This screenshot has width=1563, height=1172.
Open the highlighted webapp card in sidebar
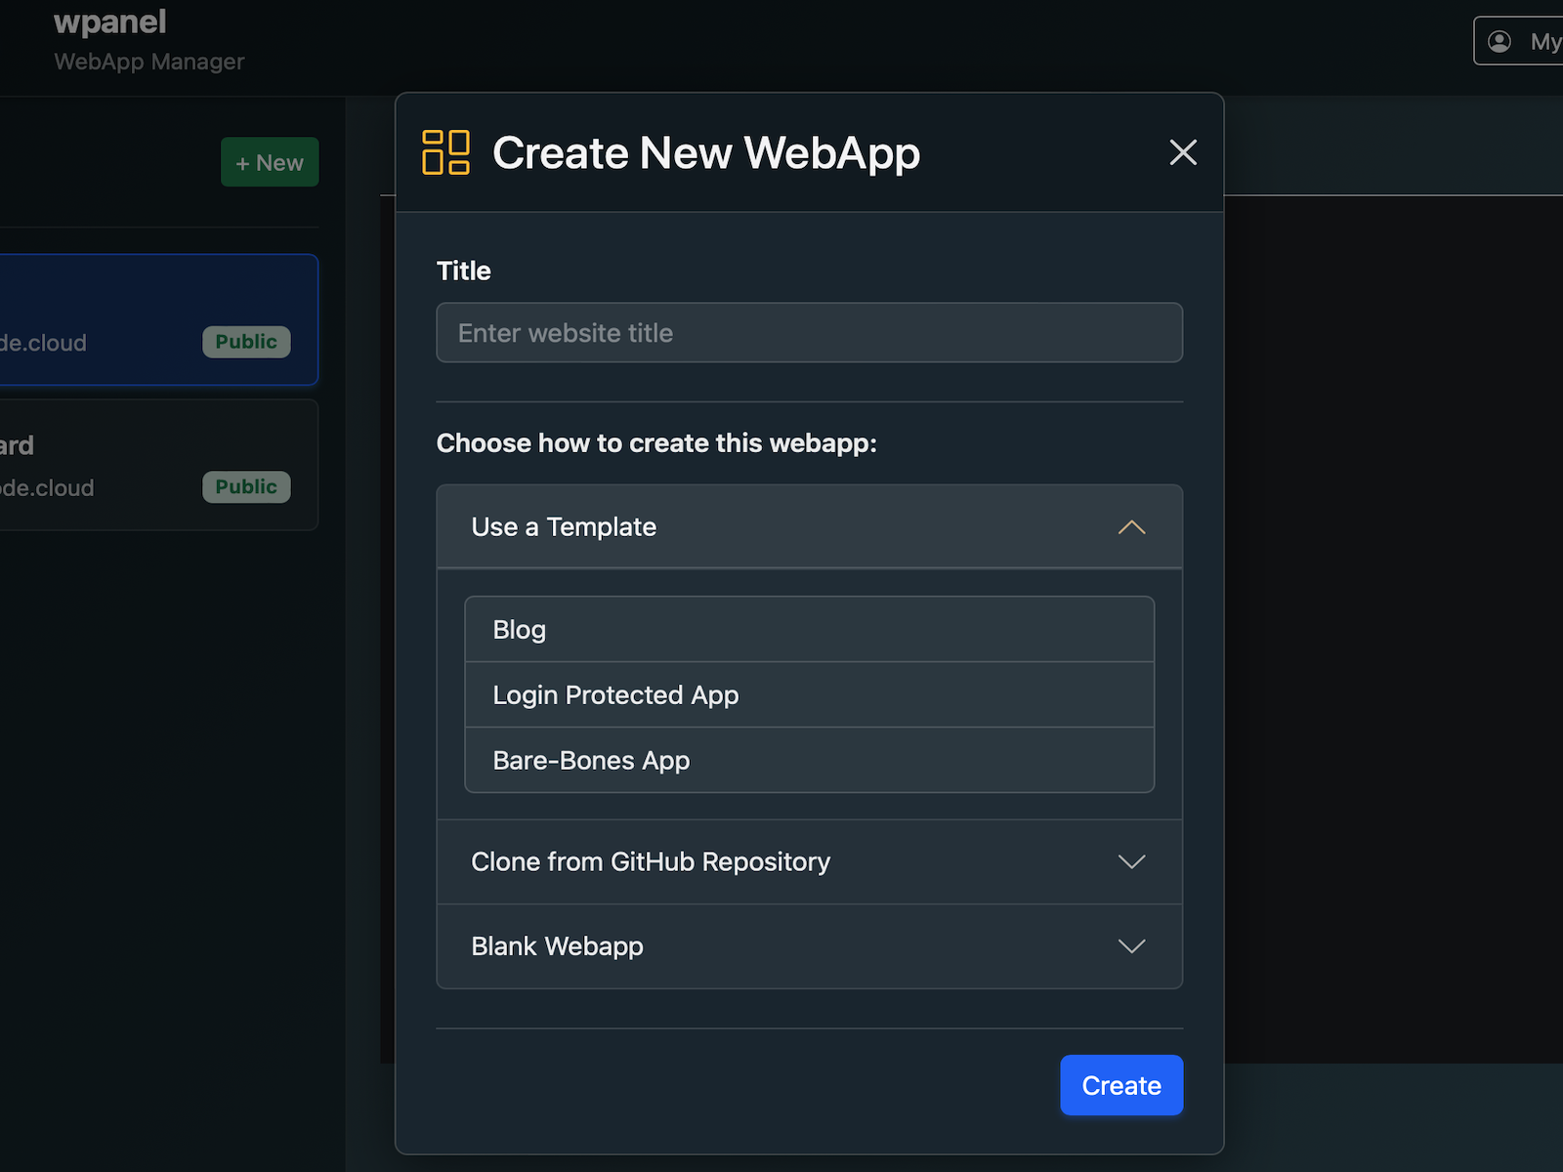[x=117, y=303]
